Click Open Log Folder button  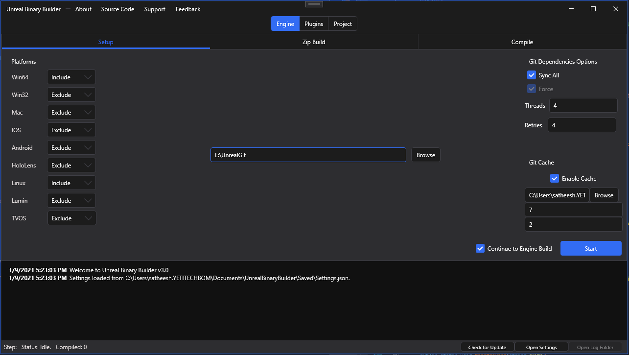coord(595,347)
